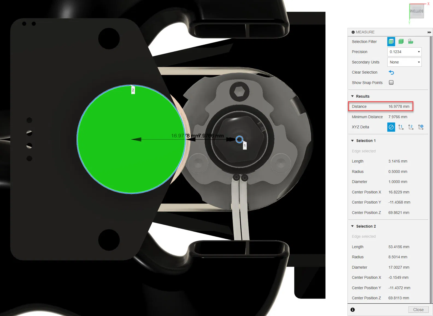Open the Secondary Units dropdown
Image resolution: width=433 pixels, height=316 pixels.
pos(404,62)
